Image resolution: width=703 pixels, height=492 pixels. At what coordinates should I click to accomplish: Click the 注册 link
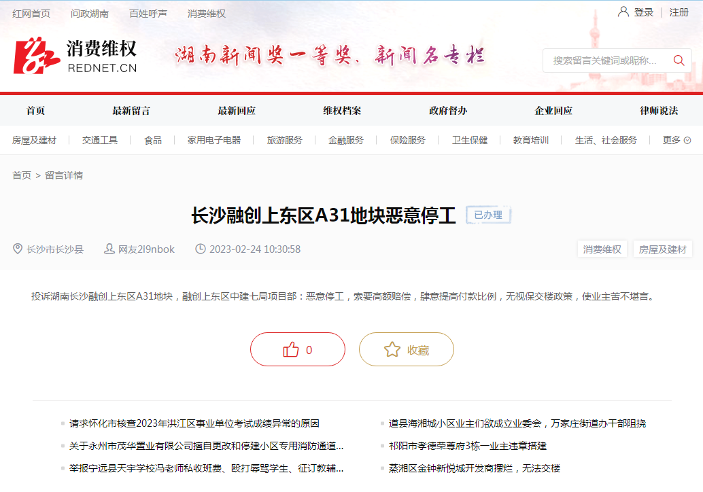click(680, 12)
